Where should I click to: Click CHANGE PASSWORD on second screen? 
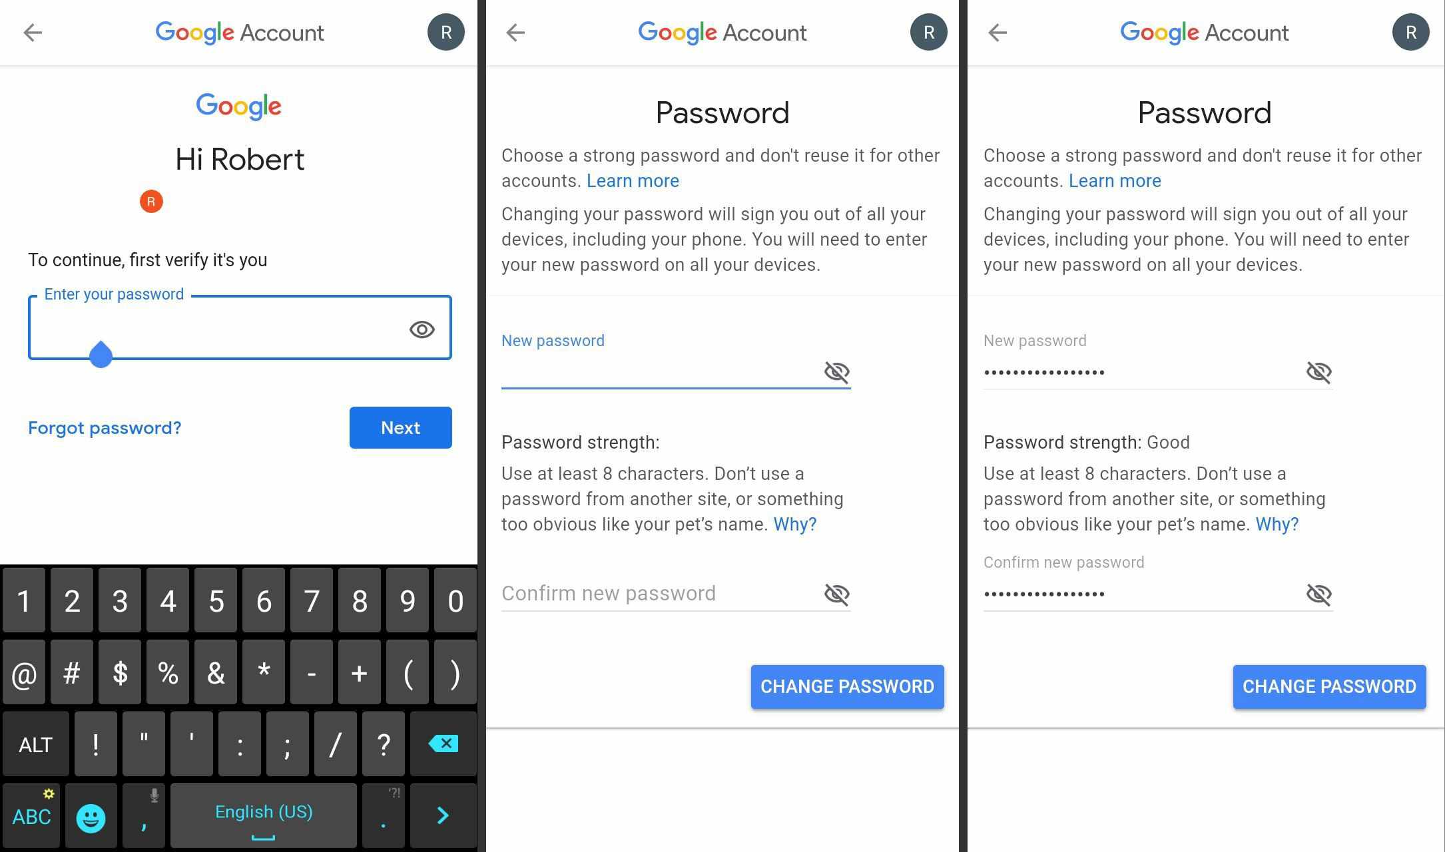coord(846,687)
